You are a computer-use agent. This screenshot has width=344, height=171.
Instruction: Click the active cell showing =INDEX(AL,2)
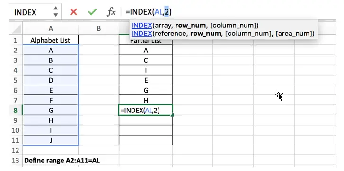pyautogui.click(x=146, y=111)
